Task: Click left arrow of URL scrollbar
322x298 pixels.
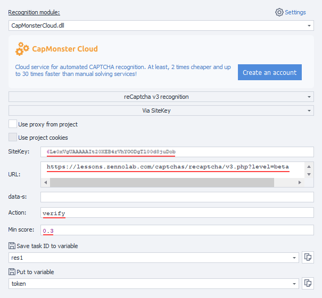Action: tap(45, 183)
